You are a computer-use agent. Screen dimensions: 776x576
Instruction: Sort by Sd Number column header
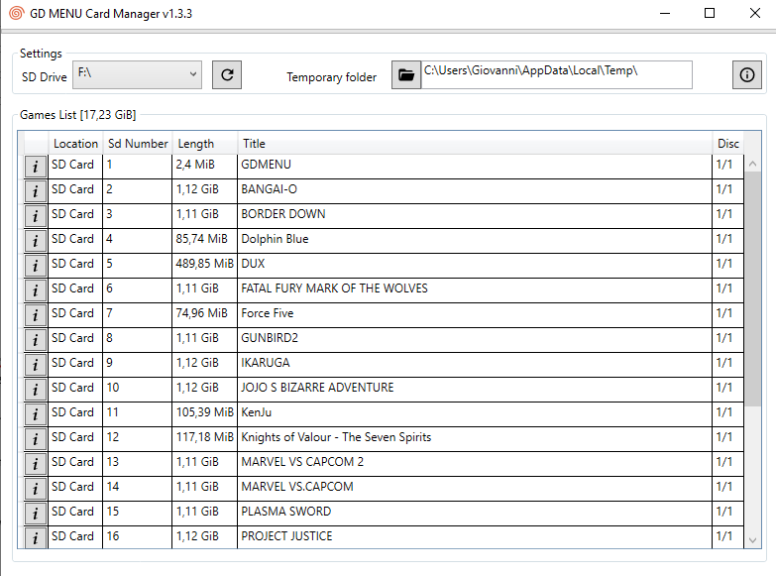[138, 144]
